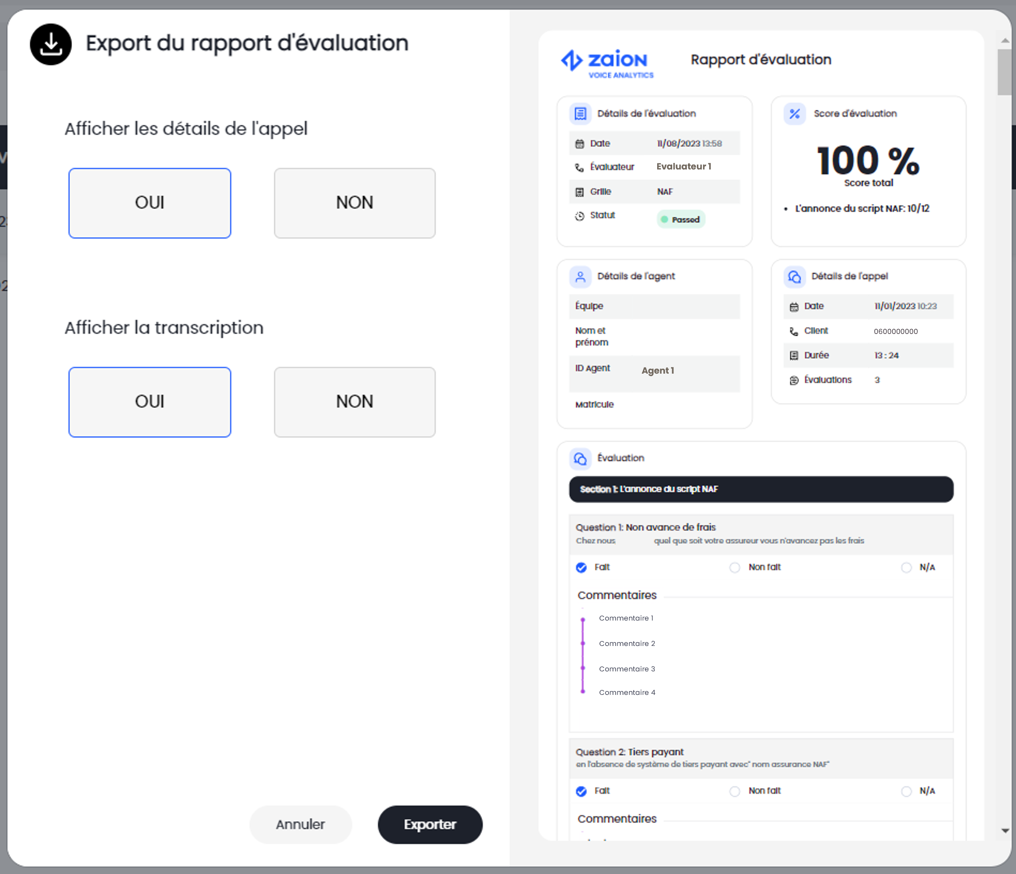Click the calendar icon in the evaluation Date row

(580, 144)
